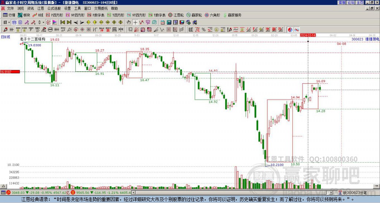Jump to first bar icon
The width and height of the screenshot is (380, 203).
click(63, 23)
